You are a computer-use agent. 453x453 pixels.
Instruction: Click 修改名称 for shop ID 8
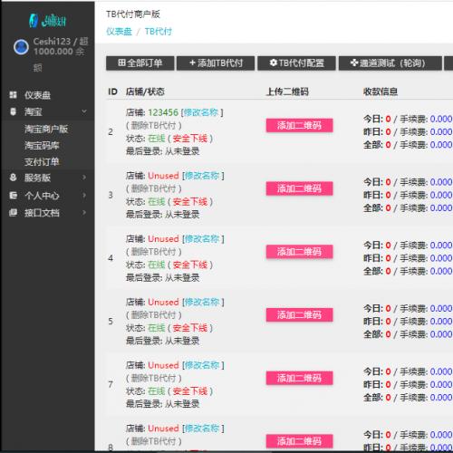point(202,429)
